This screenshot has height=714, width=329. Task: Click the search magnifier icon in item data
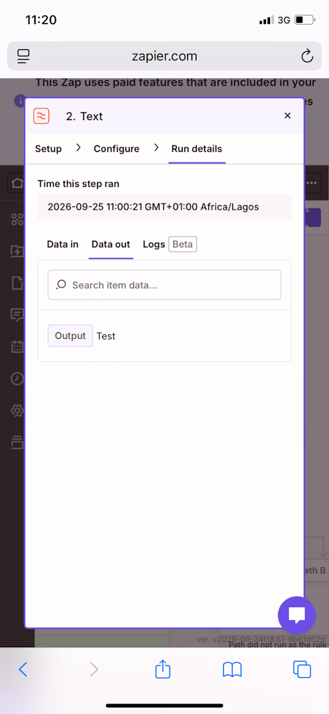coord(61,285)
